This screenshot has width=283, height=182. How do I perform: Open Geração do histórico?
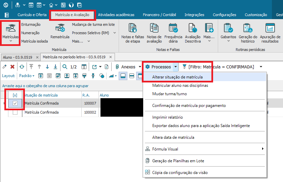[248, 33]
